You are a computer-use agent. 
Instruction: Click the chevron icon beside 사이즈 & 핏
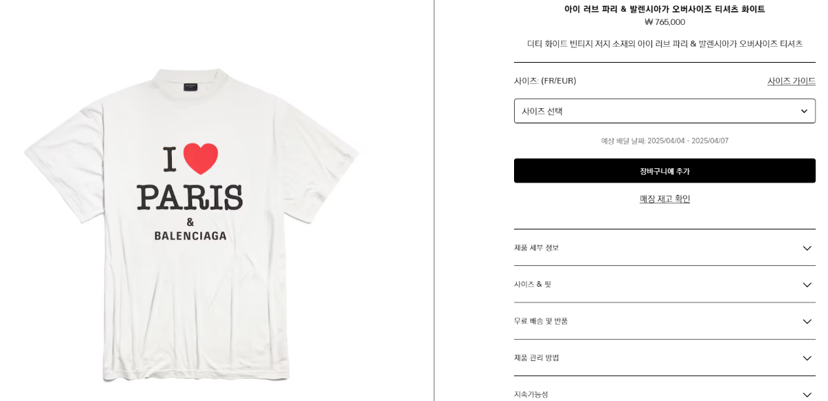[x=807, y=285]
